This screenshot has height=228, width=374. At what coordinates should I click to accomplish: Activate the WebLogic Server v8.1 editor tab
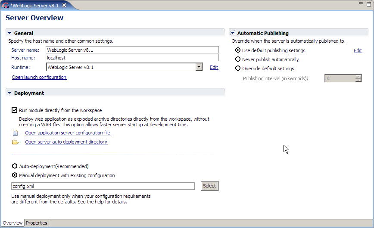click(35, 6)
